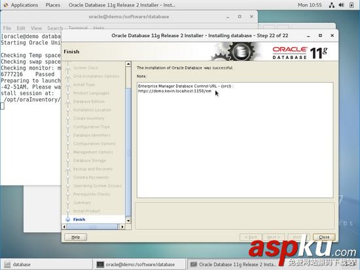Open the Applications menu
The width and height of the screenshot is (360, 270).
(x=24, y=5)
